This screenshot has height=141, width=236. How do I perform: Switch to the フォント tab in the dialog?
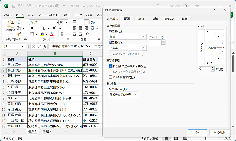141,19
